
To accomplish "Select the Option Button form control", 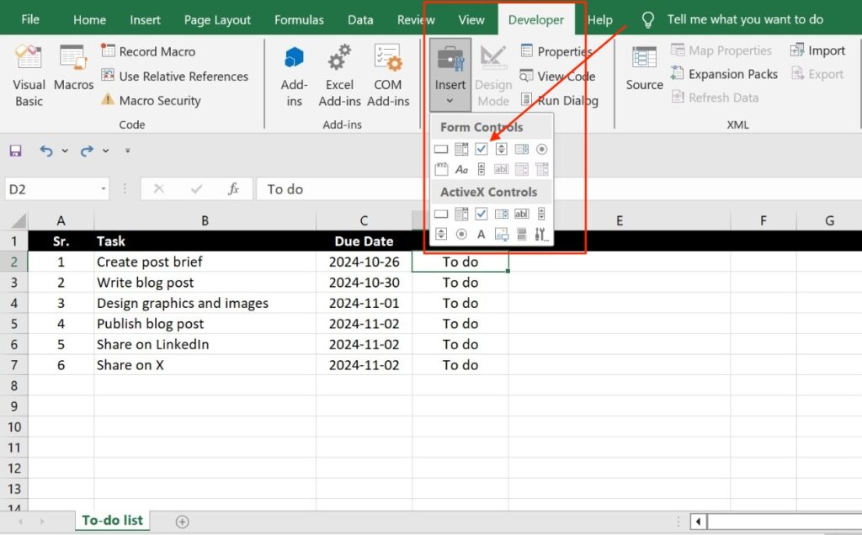I will [x=541, y=149].
